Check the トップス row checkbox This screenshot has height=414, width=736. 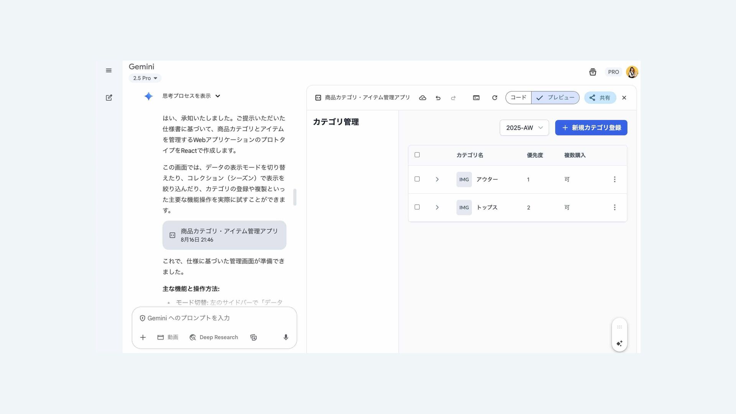[417, 207]
